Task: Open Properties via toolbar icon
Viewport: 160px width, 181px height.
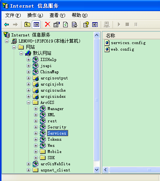Action: [x=57, y=25]
